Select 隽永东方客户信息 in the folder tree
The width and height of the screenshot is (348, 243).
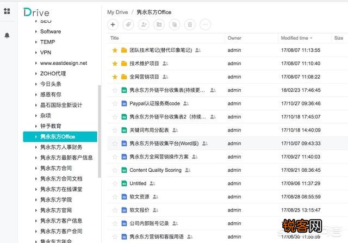(x=61, y=221)
